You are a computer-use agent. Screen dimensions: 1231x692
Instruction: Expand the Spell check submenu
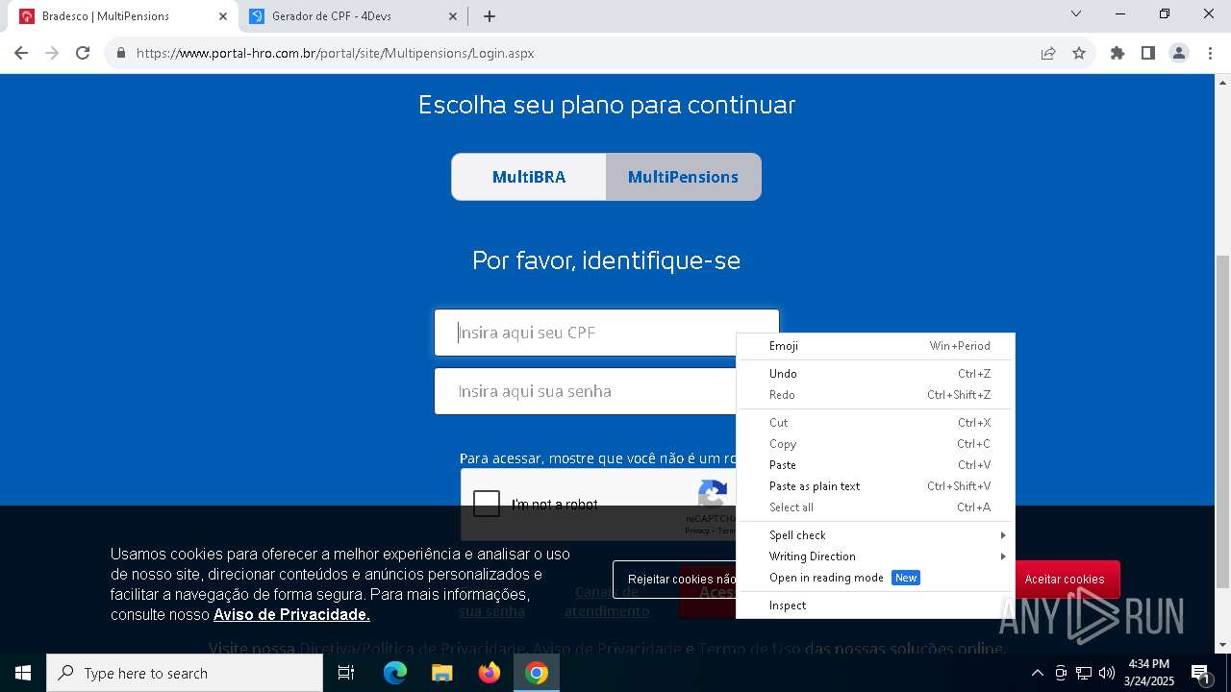pos(875,535)
